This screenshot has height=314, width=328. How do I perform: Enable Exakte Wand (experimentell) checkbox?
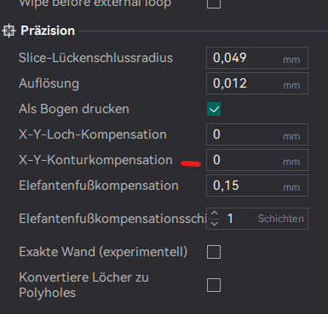pos(214,252)
